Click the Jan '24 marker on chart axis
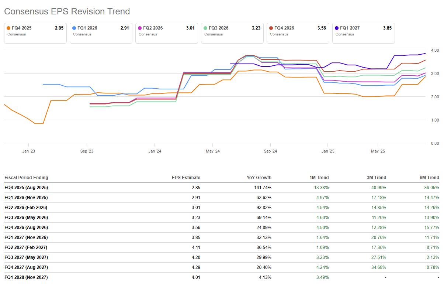Screen dimensions: 444x287 [x=155, y=151]
